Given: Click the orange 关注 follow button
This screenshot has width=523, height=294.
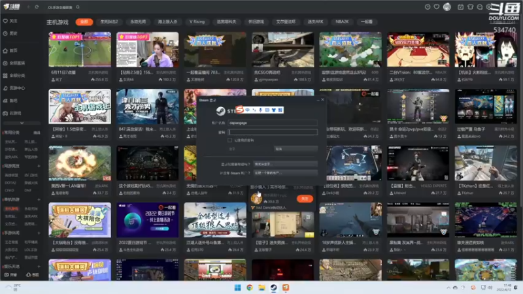Looking at the screenshot, I should [305, 199].
